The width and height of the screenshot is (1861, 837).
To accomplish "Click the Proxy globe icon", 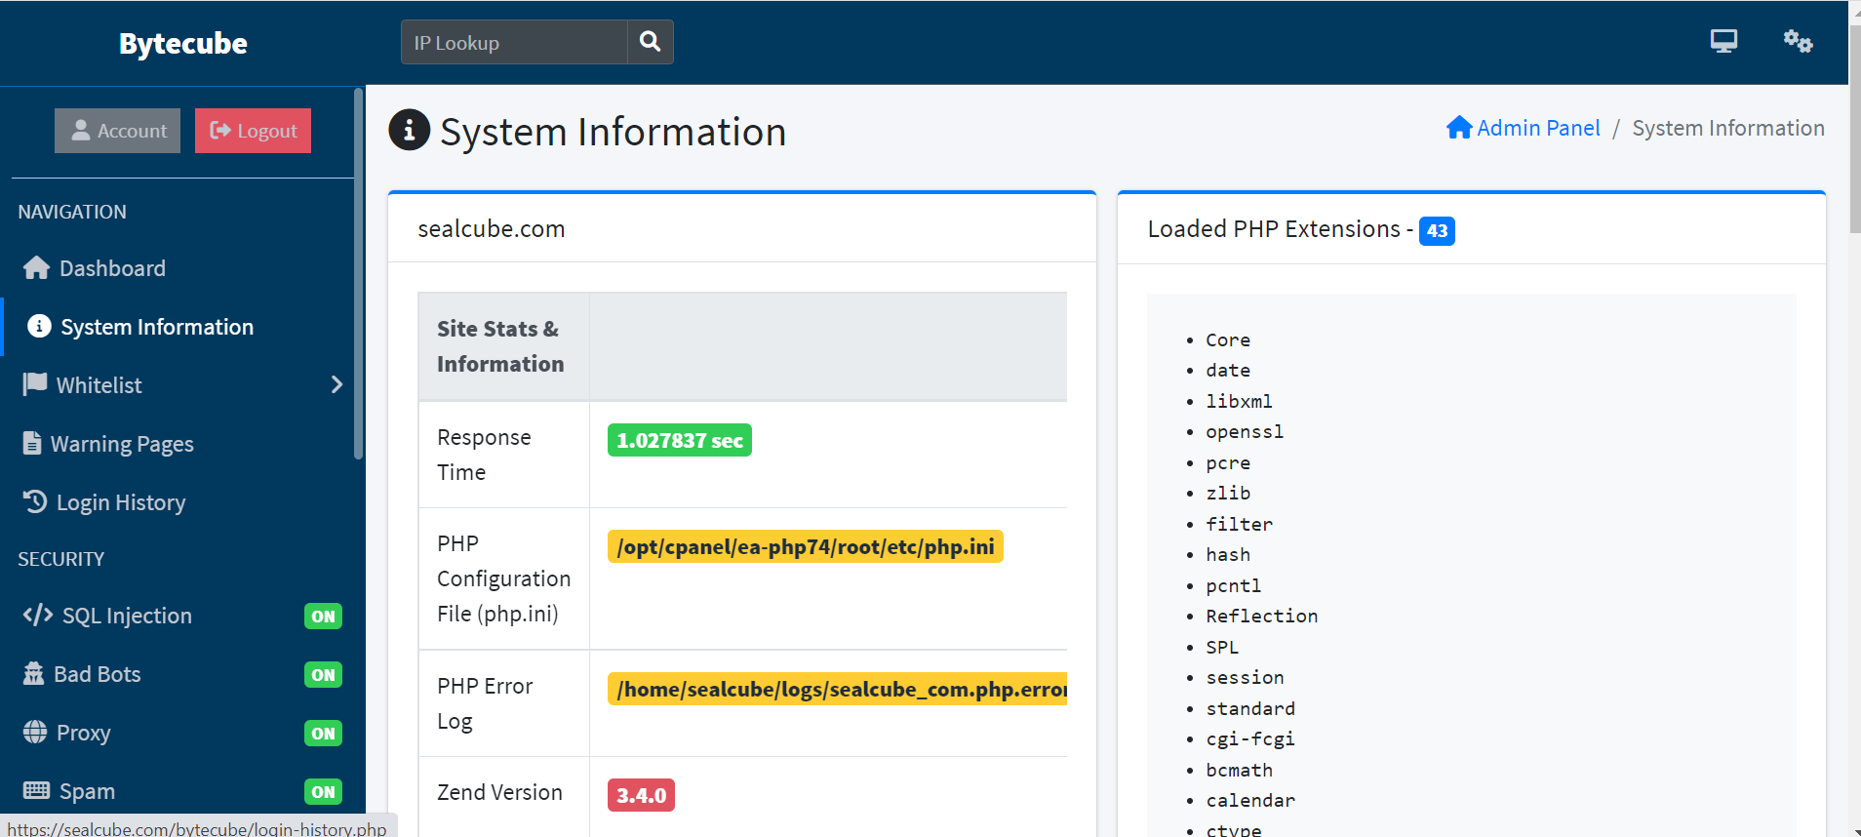I will click(x=35, y=733).
